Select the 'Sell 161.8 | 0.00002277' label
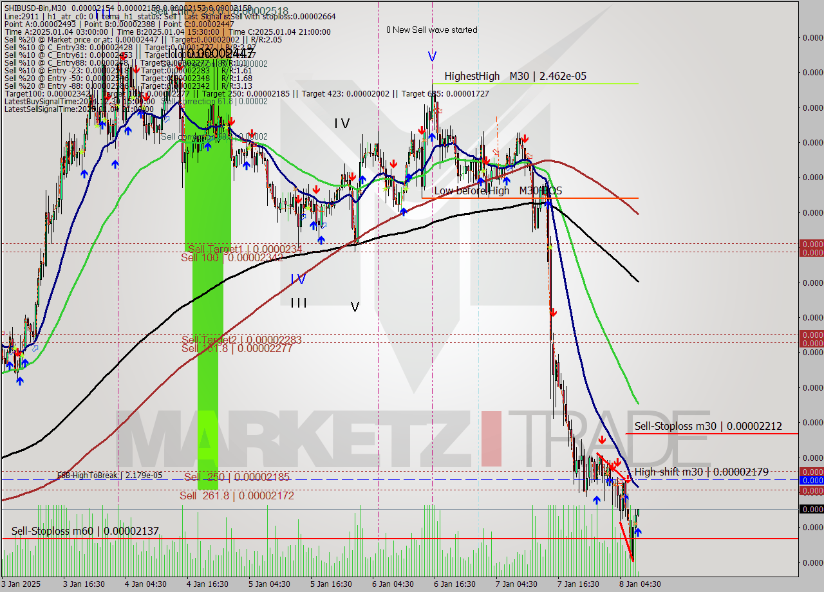 tap(237, 348)
